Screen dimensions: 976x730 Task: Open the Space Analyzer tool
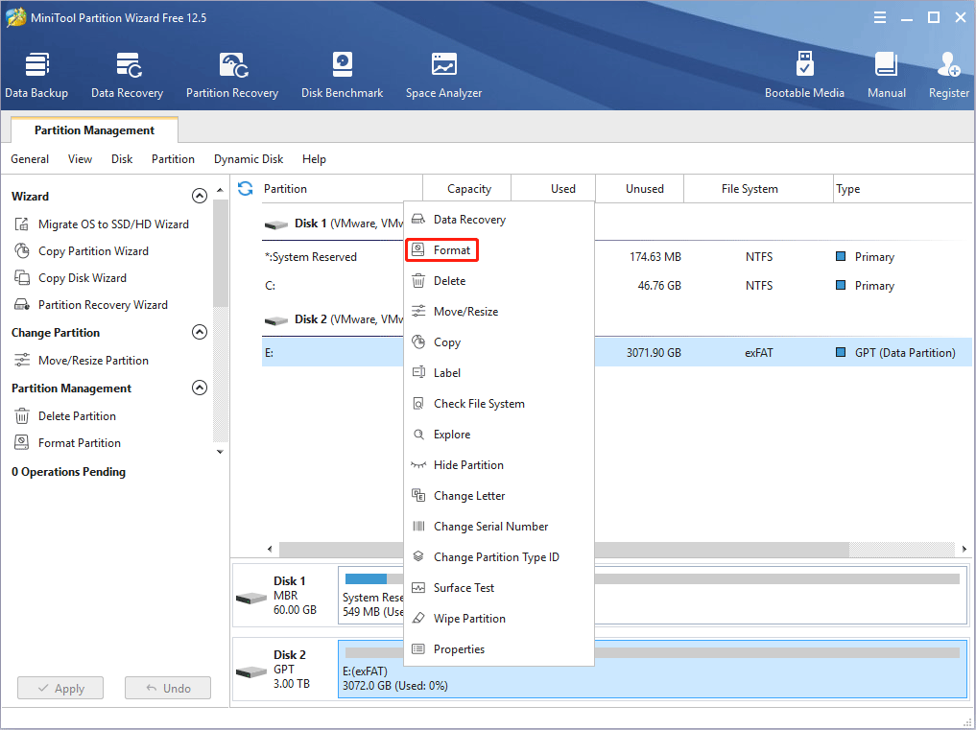click(443, 76)
